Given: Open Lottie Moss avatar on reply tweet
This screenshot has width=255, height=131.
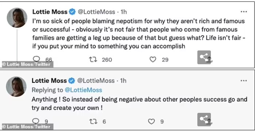Looking at the screenshot, I should (x=16, y=87).
